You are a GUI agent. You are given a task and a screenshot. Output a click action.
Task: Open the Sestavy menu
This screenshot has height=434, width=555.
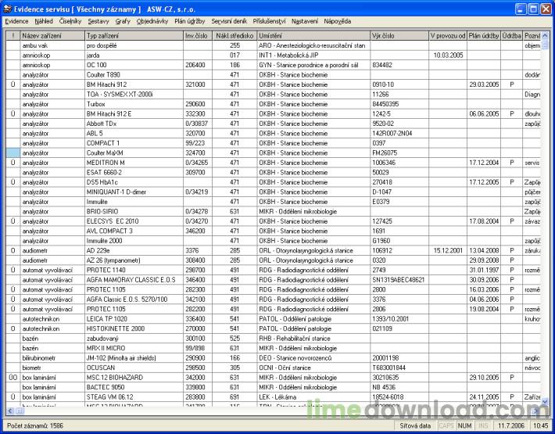(98, 22)
